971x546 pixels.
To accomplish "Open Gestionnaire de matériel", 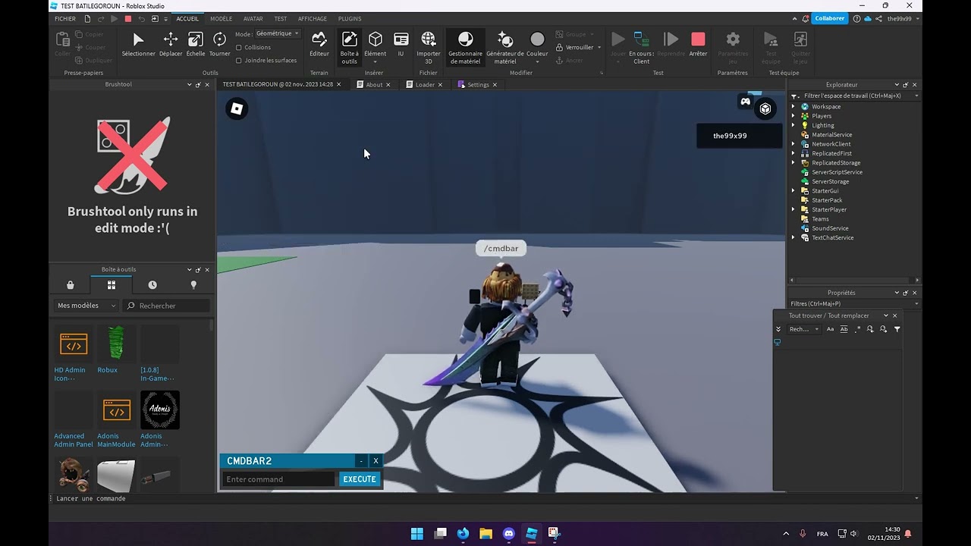I will coord(465,47).
